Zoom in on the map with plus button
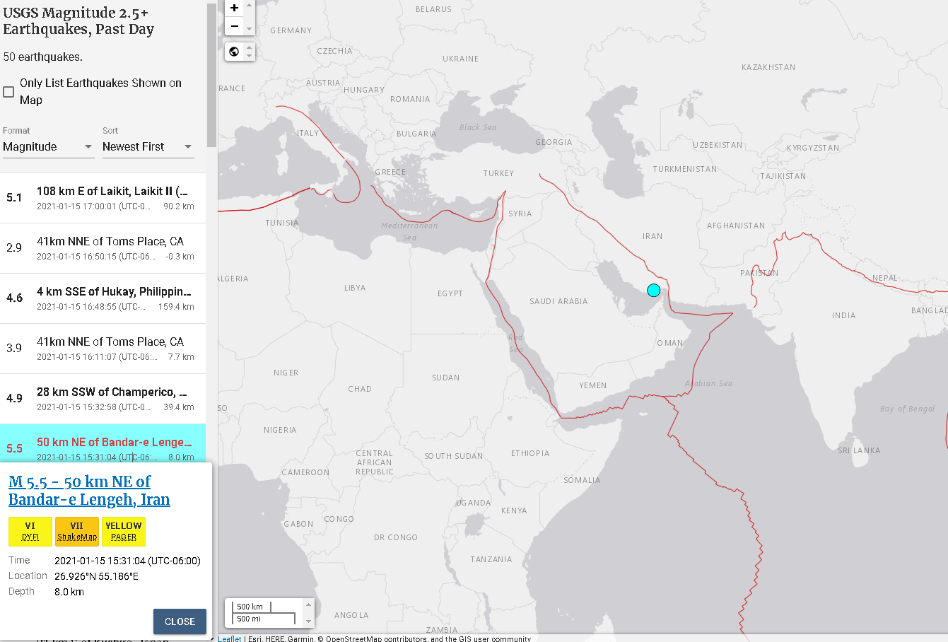This screenshot has height=642, width=948. pyautogui.click(x=235, y=8)
